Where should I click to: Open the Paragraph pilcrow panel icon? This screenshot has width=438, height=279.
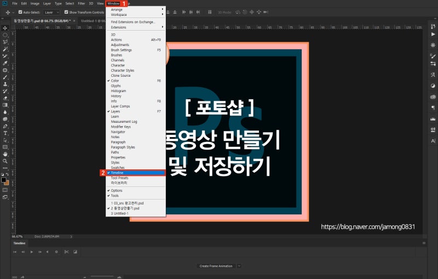[433, 107]
